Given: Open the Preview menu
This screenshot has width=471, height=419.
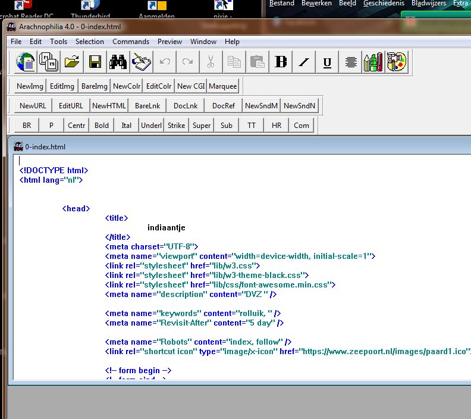Looking at the screenshot, I should (169, 42).
